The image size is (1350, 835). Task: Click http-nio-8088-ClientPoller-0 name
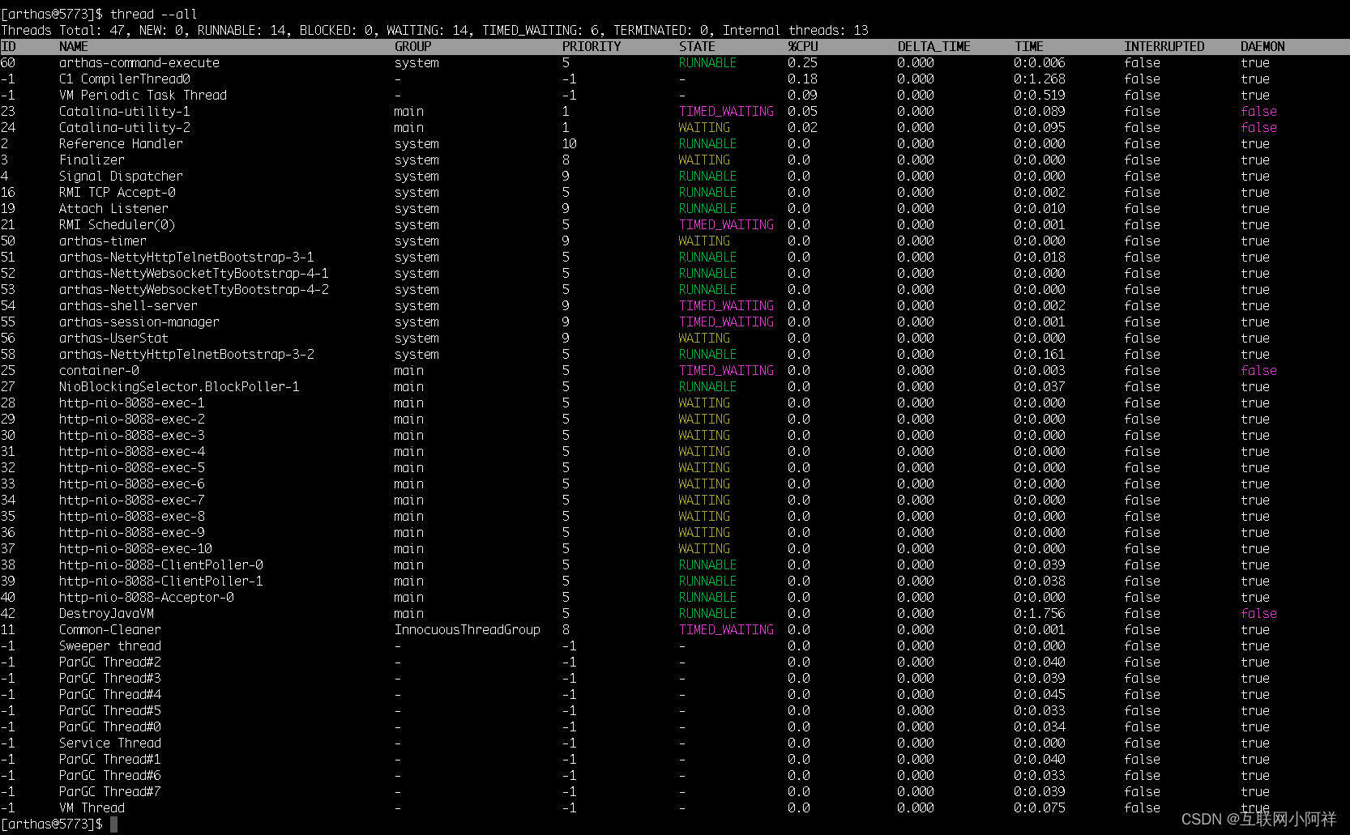(161, 564)
